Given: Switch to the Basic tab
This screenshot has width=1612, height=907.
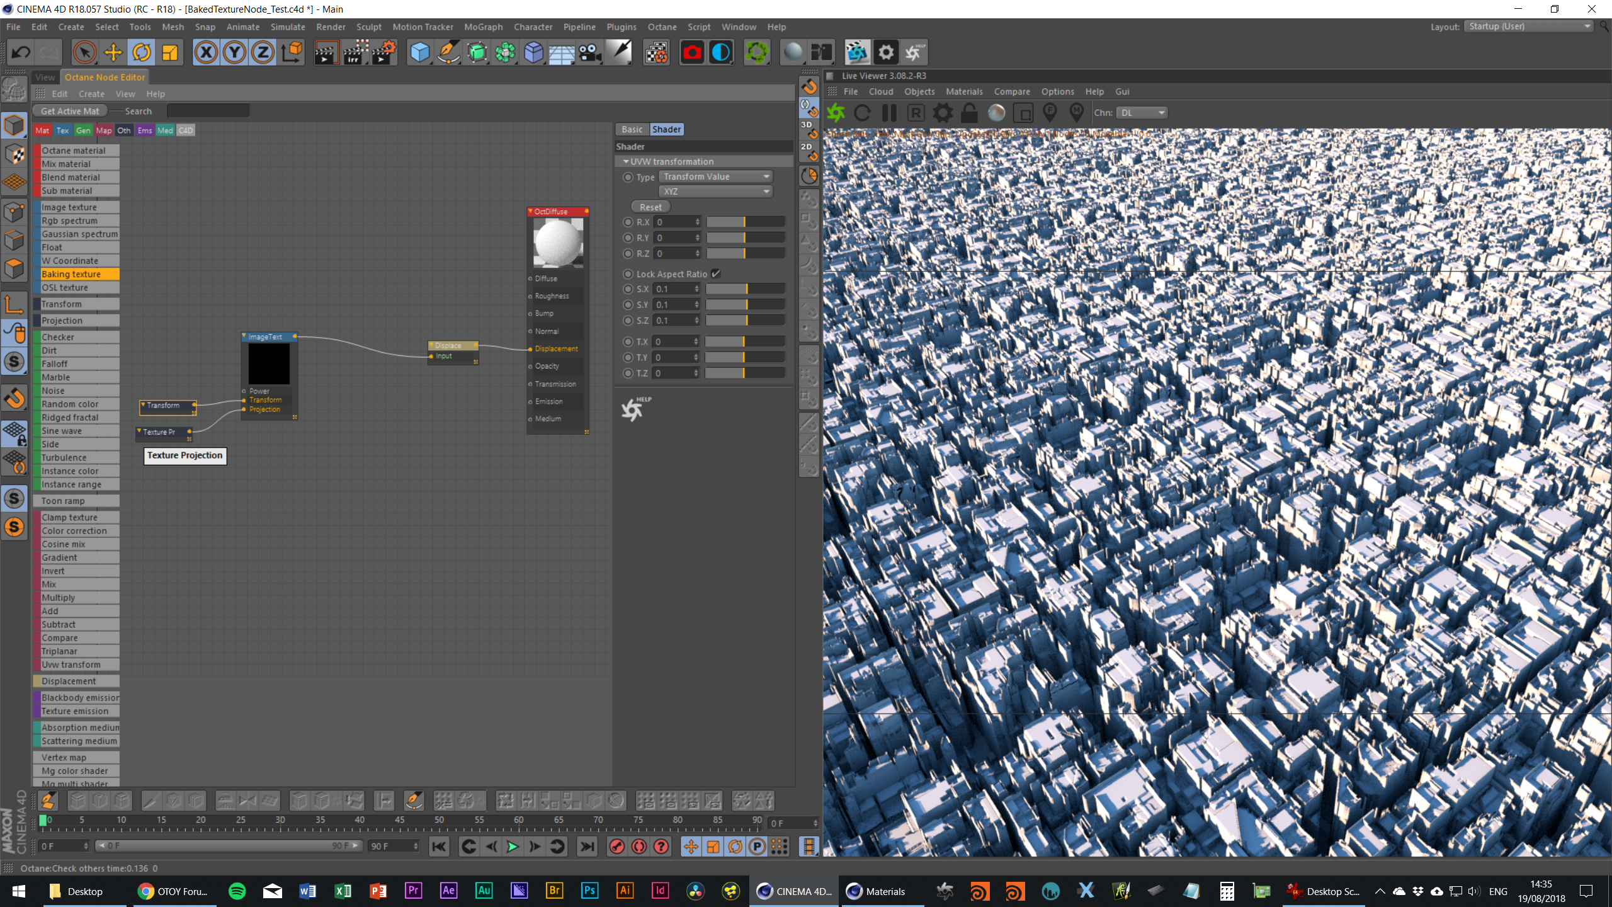Looking at the screenshot, I should pos(632,130).
